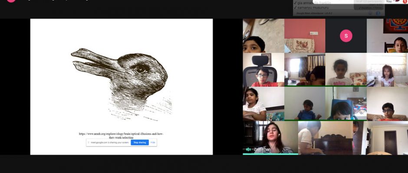Select the tile showing pink wall and embroidered cushion

[305, 36]
